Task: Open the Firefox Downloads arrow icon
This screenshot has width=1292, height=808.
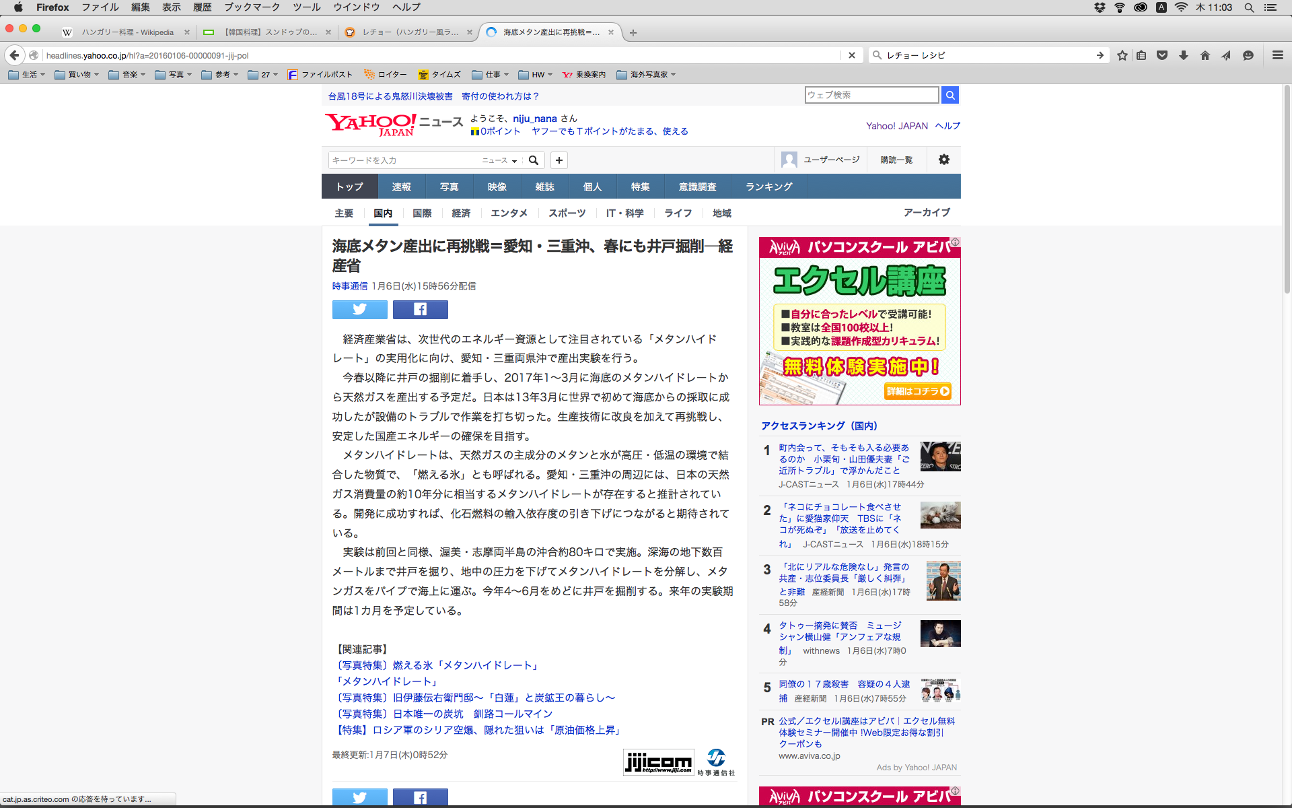Action: tap(1183, 55)
